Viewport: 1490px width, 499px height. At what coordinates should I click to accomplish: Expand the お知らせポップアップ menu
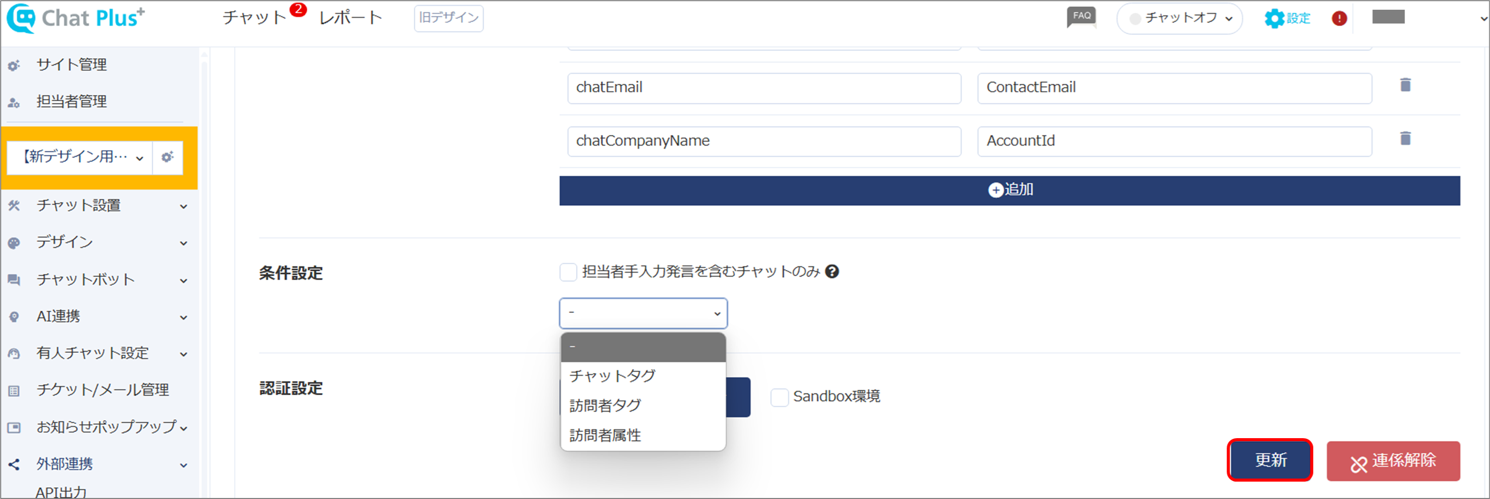pos(184,428)
